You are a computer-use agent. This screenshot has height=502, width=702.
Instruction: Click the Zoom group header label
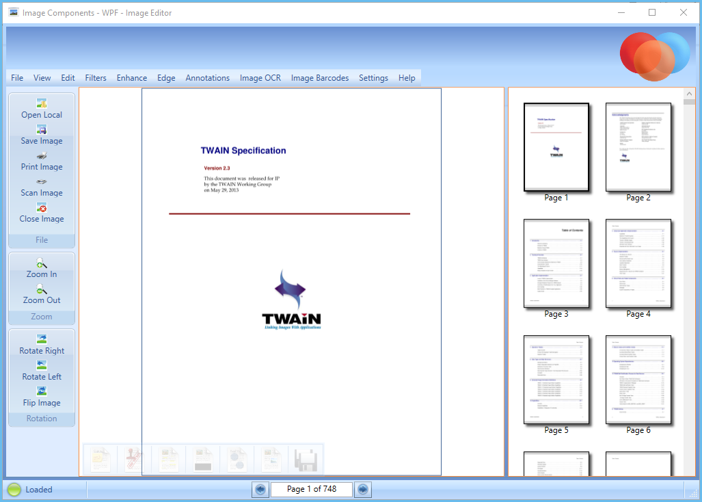[x=42, y=317]
